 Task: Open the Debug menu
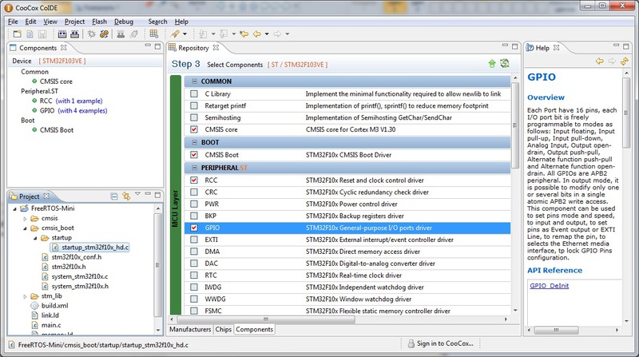(124, 22)
